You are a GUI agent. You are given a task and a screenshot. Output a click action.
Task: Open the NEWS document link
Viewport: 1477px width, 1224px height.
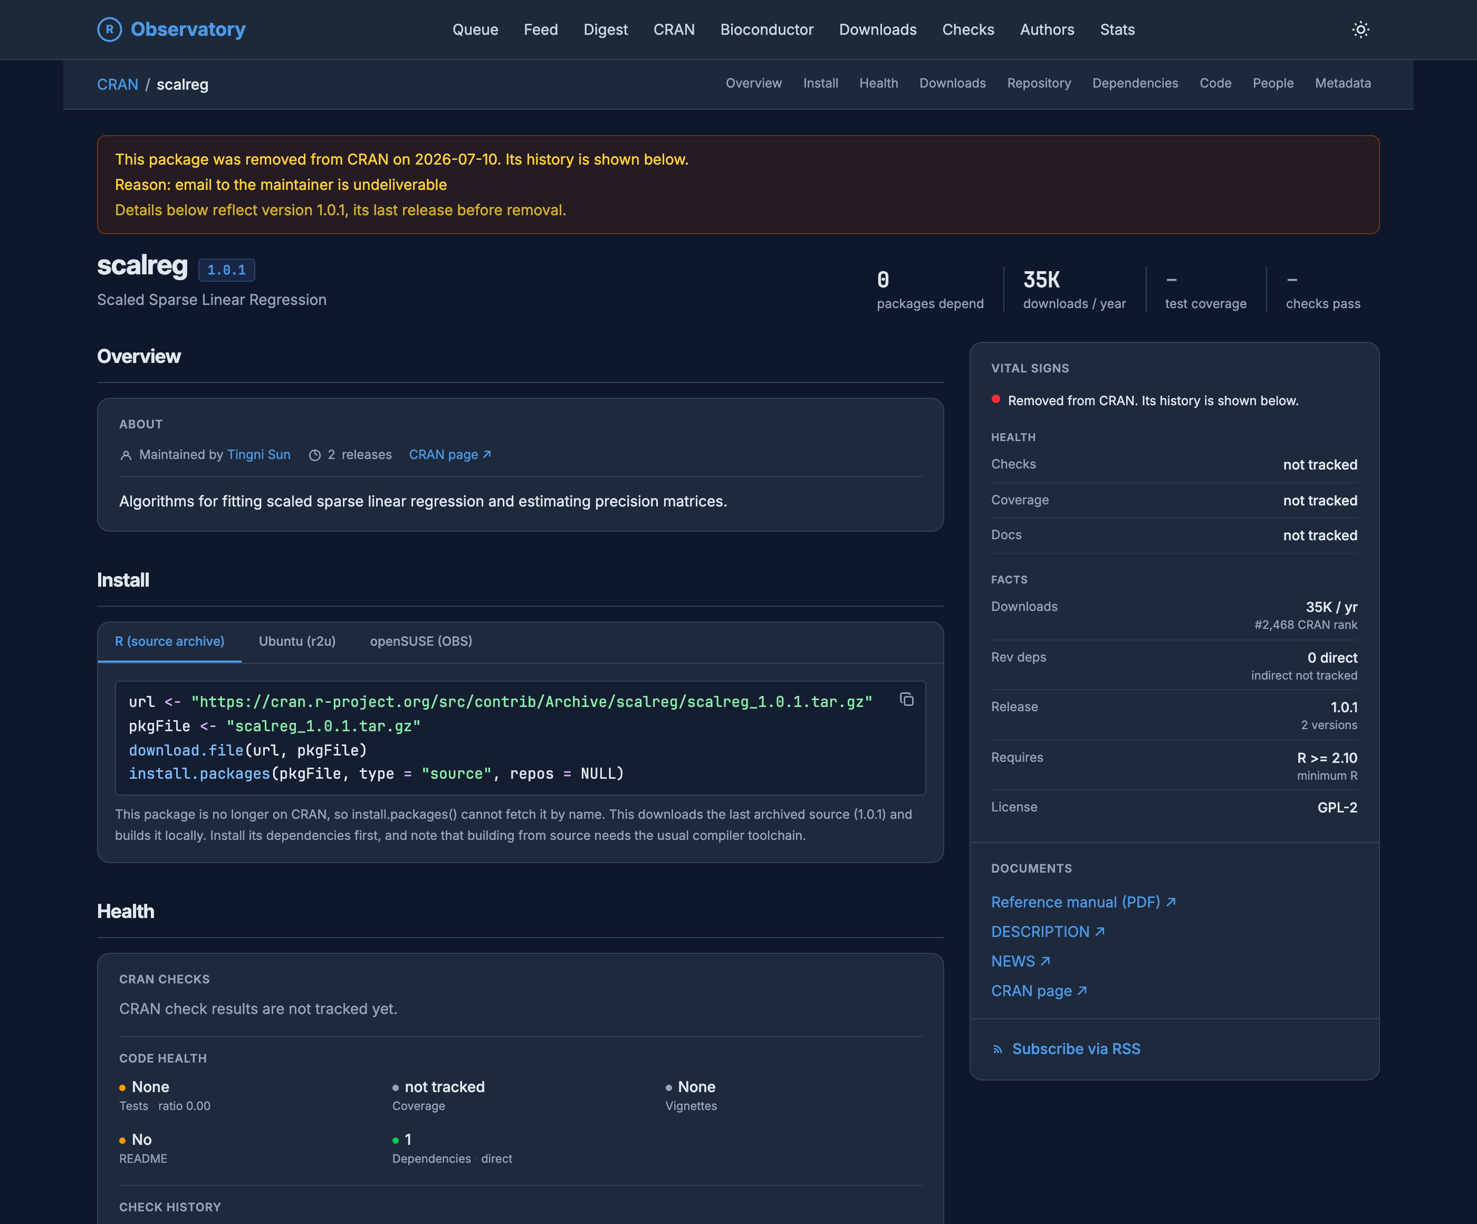[1021, 962]
